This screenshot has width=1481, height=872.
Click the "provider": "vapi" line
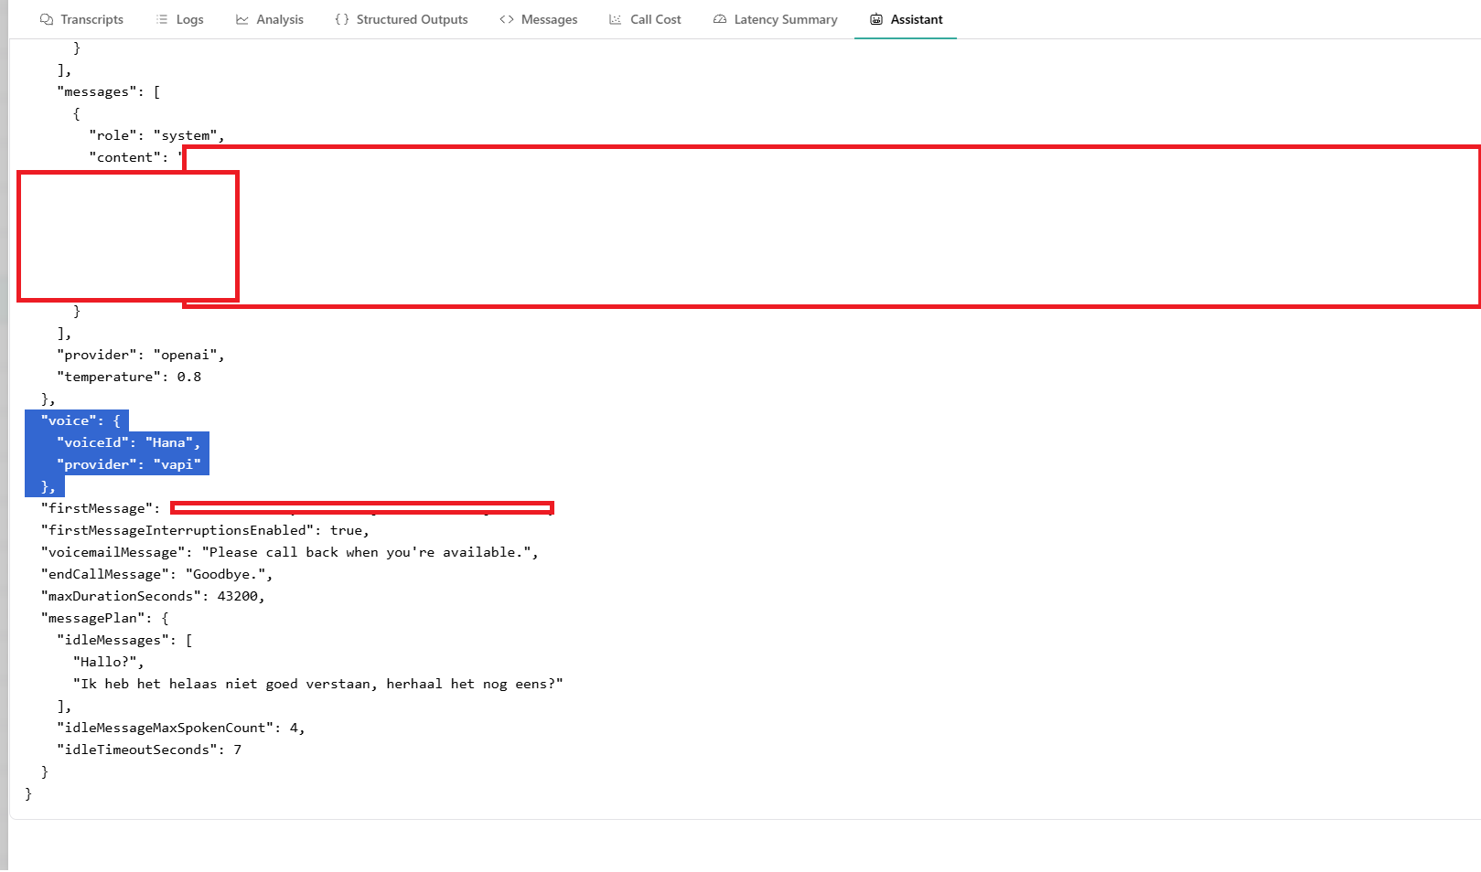(129, 464)
